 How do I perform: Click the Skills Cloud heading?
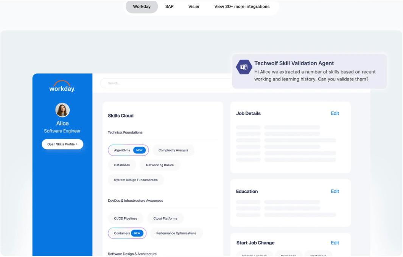[x=121, y=116]
